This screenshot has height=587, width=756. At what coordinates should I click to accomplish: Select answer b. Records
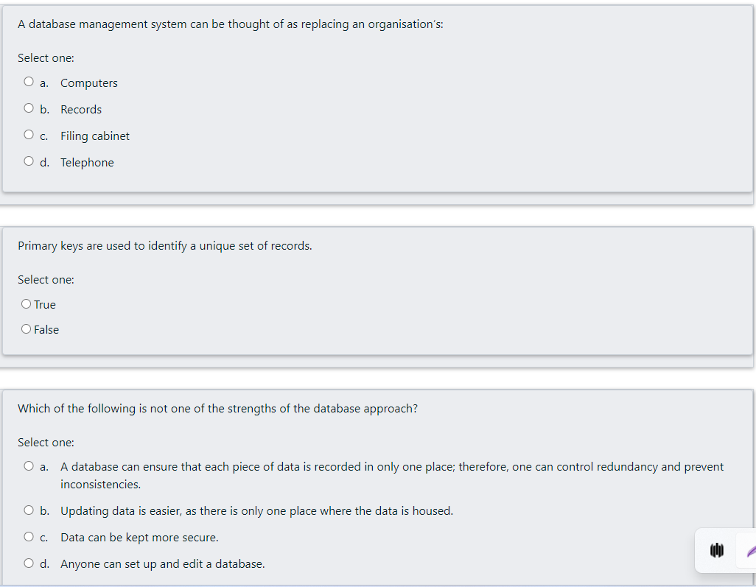click(29, 108)
